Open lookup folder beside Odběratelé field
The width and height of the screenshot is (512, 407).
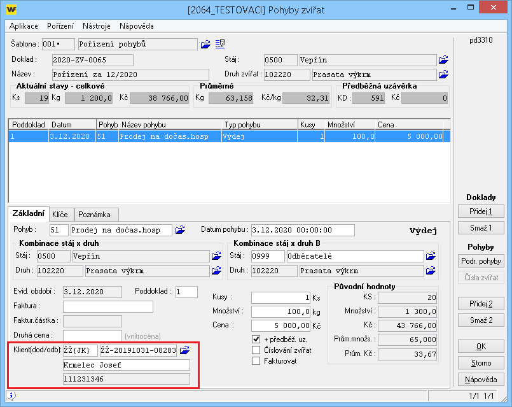point(431,256)
